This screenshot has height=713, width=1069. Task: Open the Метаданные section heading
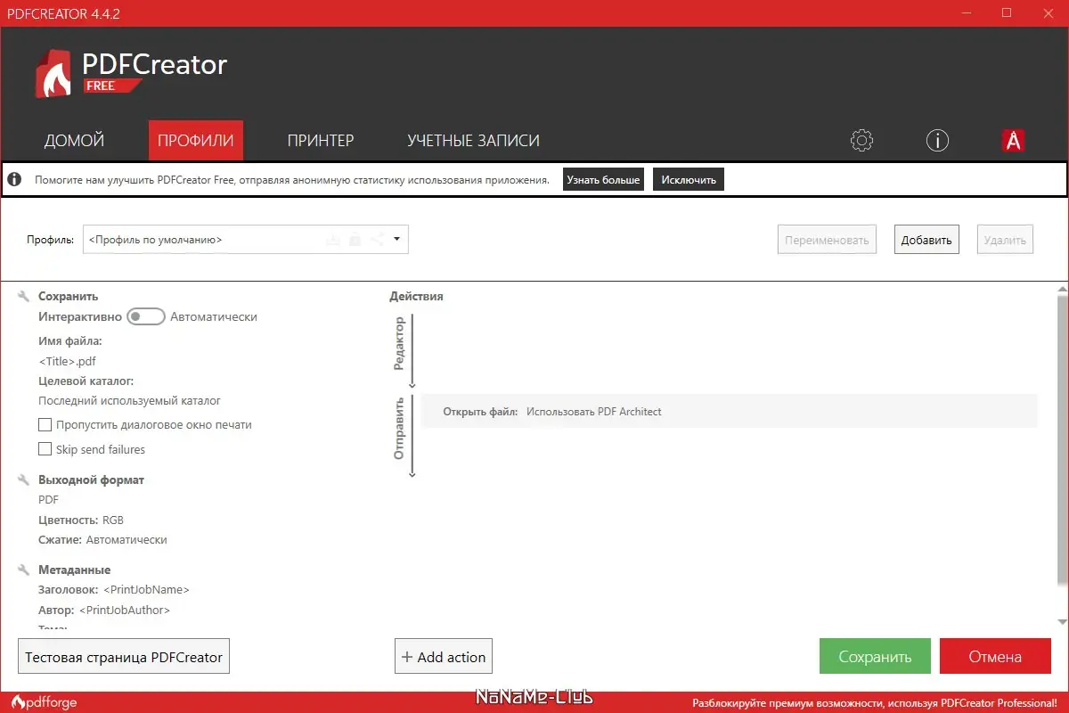(74, 570)
